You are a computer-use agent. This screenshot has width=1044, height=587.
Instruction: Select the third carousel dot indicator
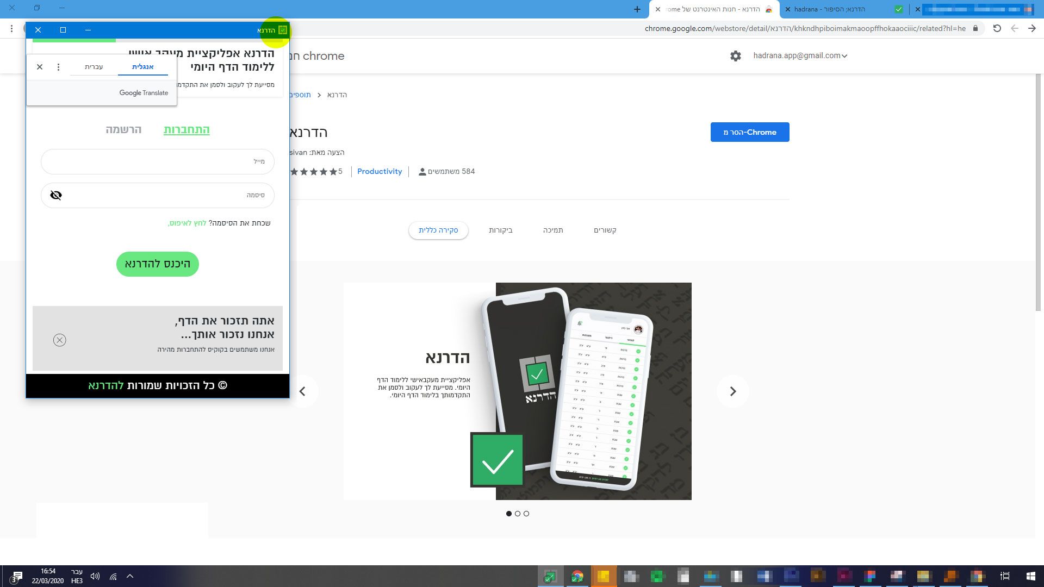coord(526,514)
